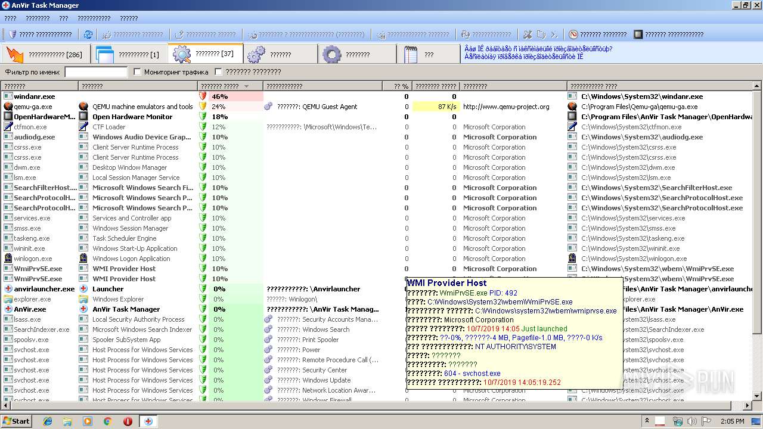Click the ctfmon.exe pen icon
The image size is (763, 429).
8,126
